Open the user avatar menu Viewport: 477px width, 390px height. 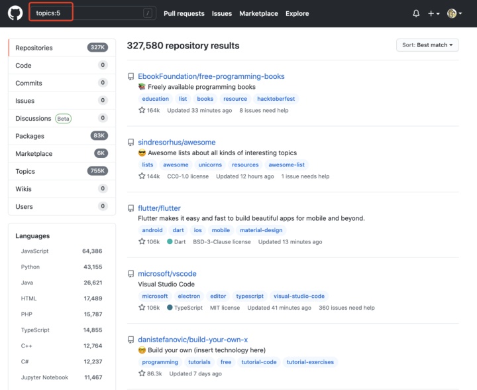[454, 13]
